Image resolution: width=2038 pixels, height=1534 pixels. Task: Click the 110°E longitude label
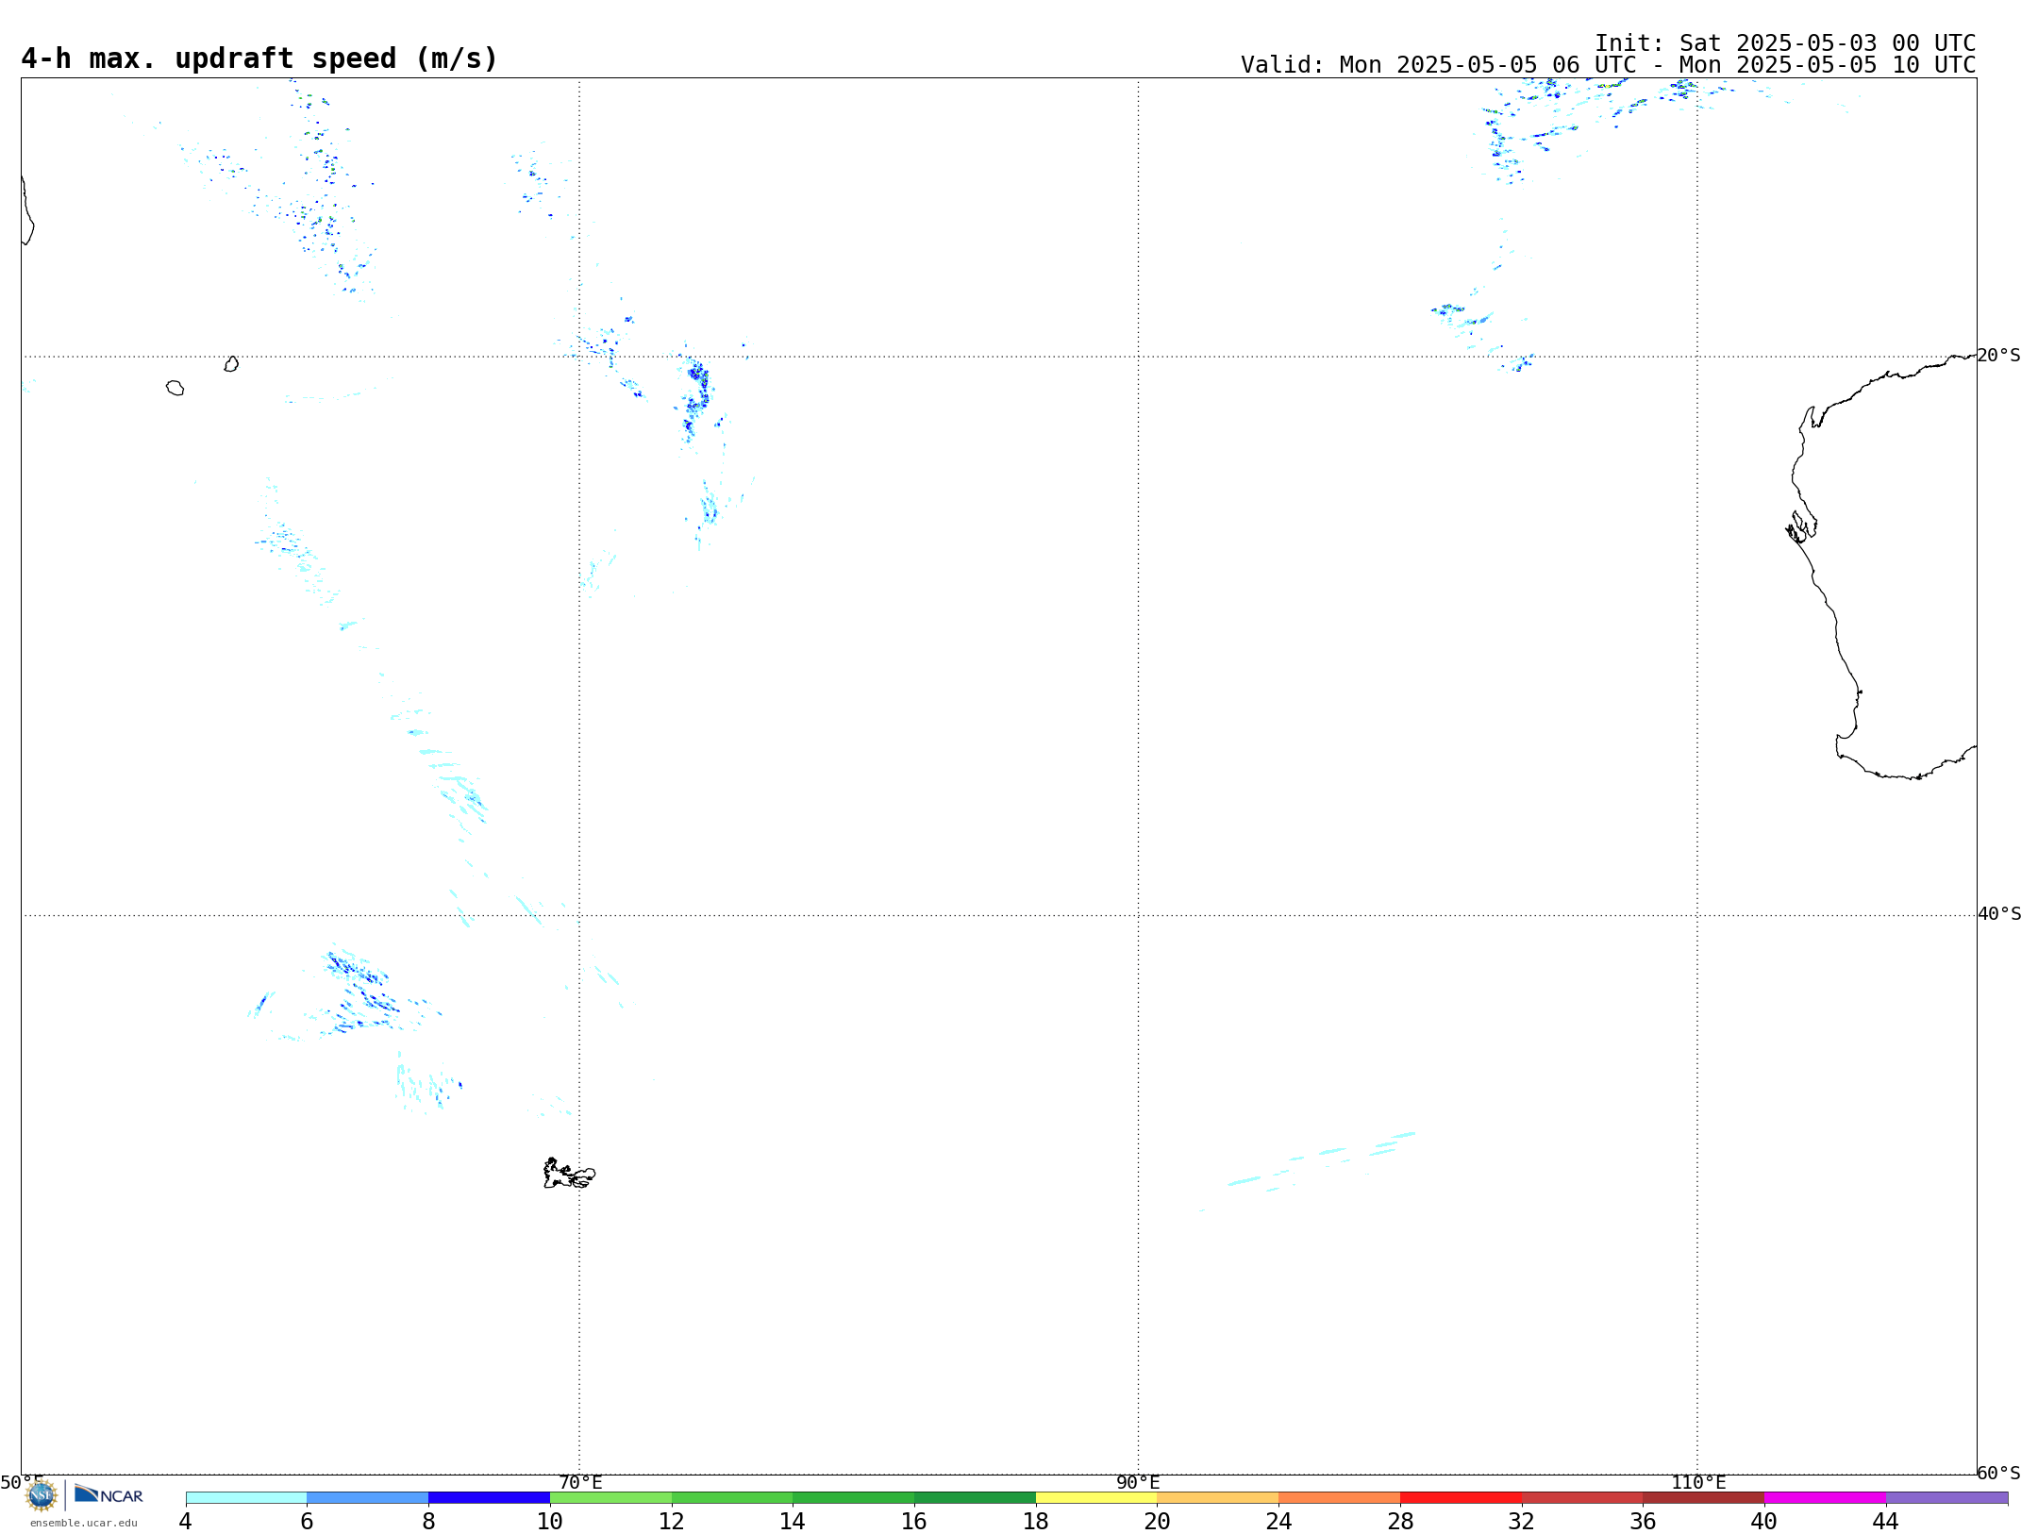click(1698, 1483)
